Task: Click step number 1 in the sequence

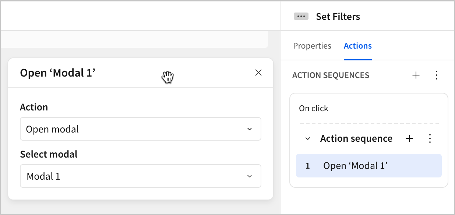Action: click(308, 166)
